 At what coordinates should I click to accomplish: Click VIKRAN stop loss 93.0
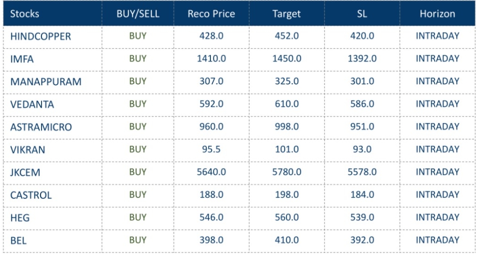point(362,149)
